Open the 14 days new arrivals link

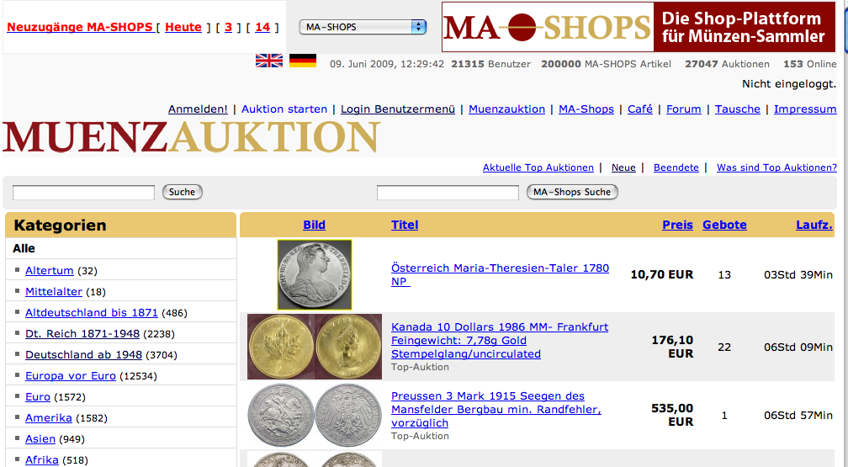[x=262, y=27]
